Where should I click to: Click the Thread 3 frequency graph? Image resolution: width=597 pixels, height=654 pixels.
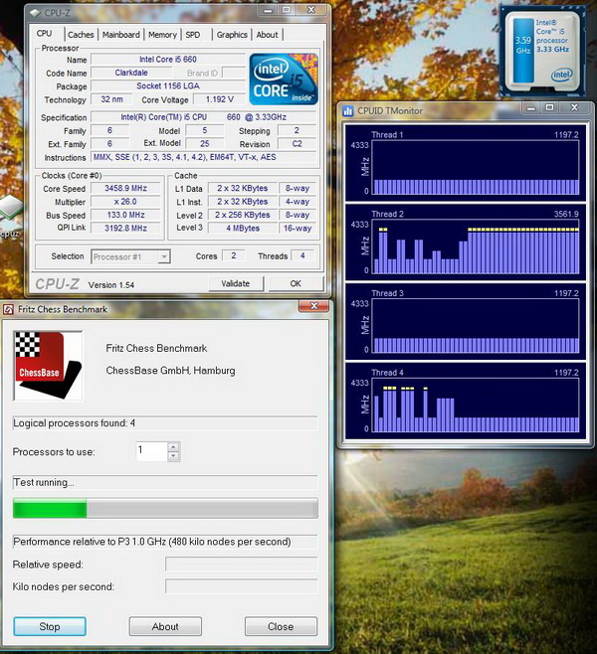475,326
